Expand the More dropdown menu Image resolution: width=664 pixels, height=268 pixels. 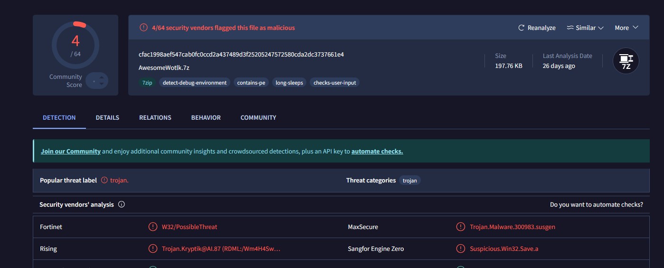pyautogui.click(x=626, y=28)
